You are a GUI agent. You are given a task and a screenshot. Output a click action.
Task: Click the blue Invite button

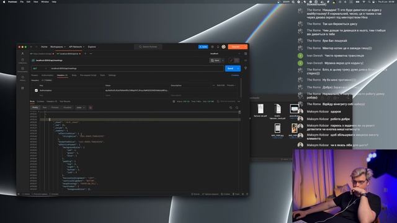pos(203,47)
